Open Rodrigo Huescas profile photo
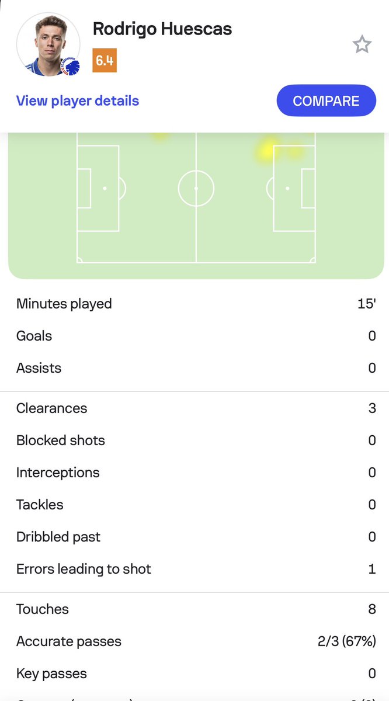Screen dimensions: 389x701 (48, 44)
